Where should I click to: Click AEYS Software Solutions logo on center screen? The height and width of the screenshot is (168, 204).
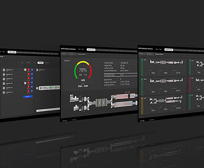(68, 49)
